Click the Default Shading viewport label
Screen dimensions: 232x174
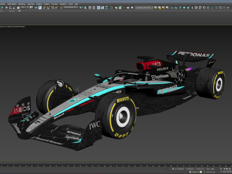tap(19, 27)
